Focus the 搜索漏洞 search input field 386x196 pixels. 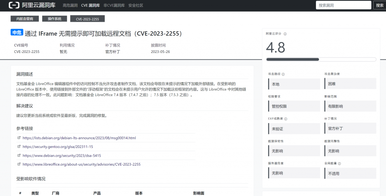[x=343, y=5]
